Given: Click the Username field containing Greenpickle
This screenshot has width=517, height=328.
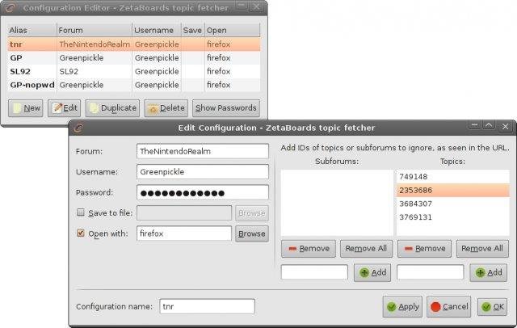Looking at the screenshot, I should 203,172.
